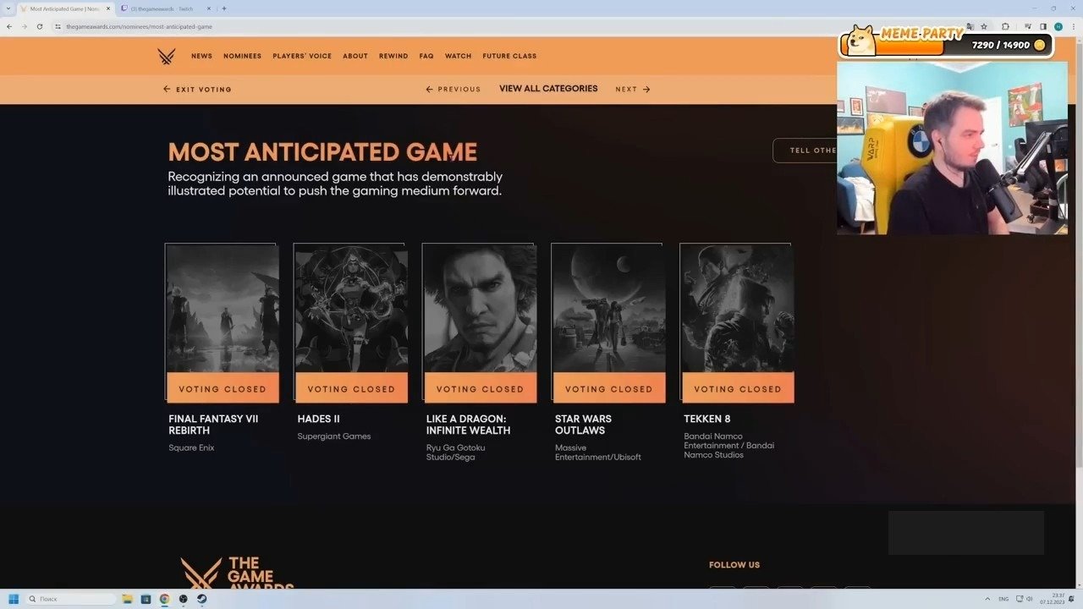Click the Like a Dragon: Infinite Wealth title
This screenshot has width=1083, height=609.
469,425
